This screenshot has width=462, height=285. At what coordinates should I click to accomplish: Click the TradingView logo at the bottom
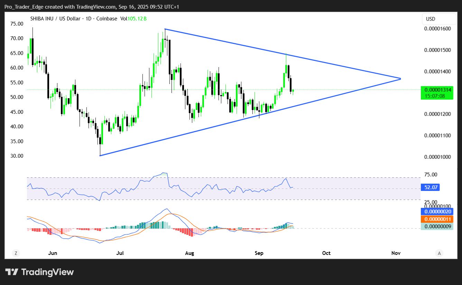[39, 272]
